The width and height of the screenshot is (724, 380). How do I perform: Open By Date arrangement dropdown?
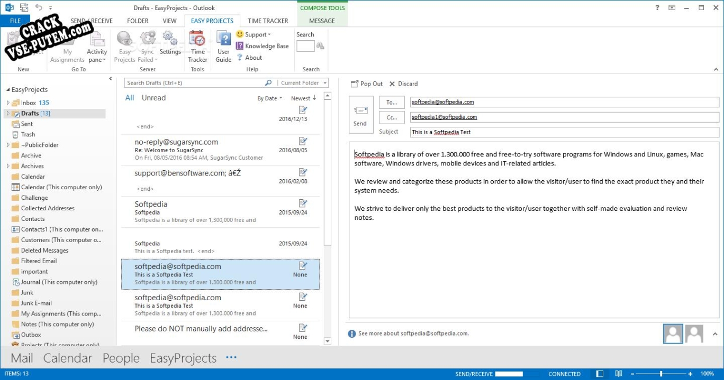tap(270, 98)
